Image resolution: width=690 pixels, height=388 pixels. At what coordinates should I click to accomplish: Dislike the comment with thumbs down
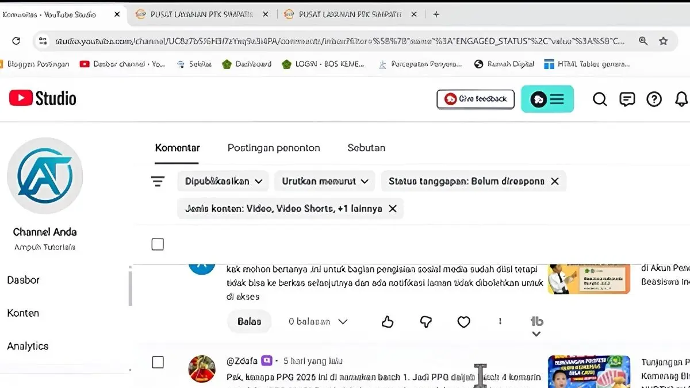coord(425,322)
